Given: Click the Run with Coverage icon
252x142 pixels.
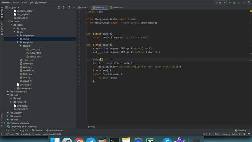Looking at the screenshot, I should coord(239,2).
